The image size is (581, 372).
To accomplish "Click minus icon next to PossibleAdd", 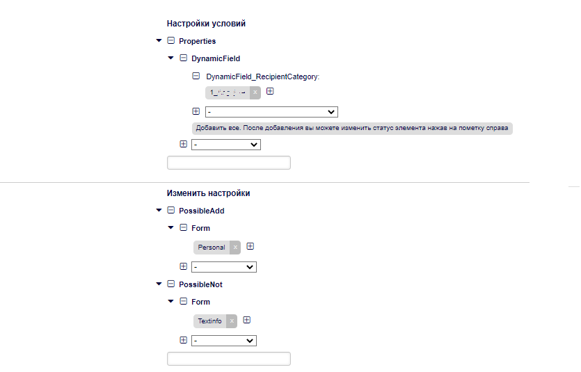I will [171, 211].
